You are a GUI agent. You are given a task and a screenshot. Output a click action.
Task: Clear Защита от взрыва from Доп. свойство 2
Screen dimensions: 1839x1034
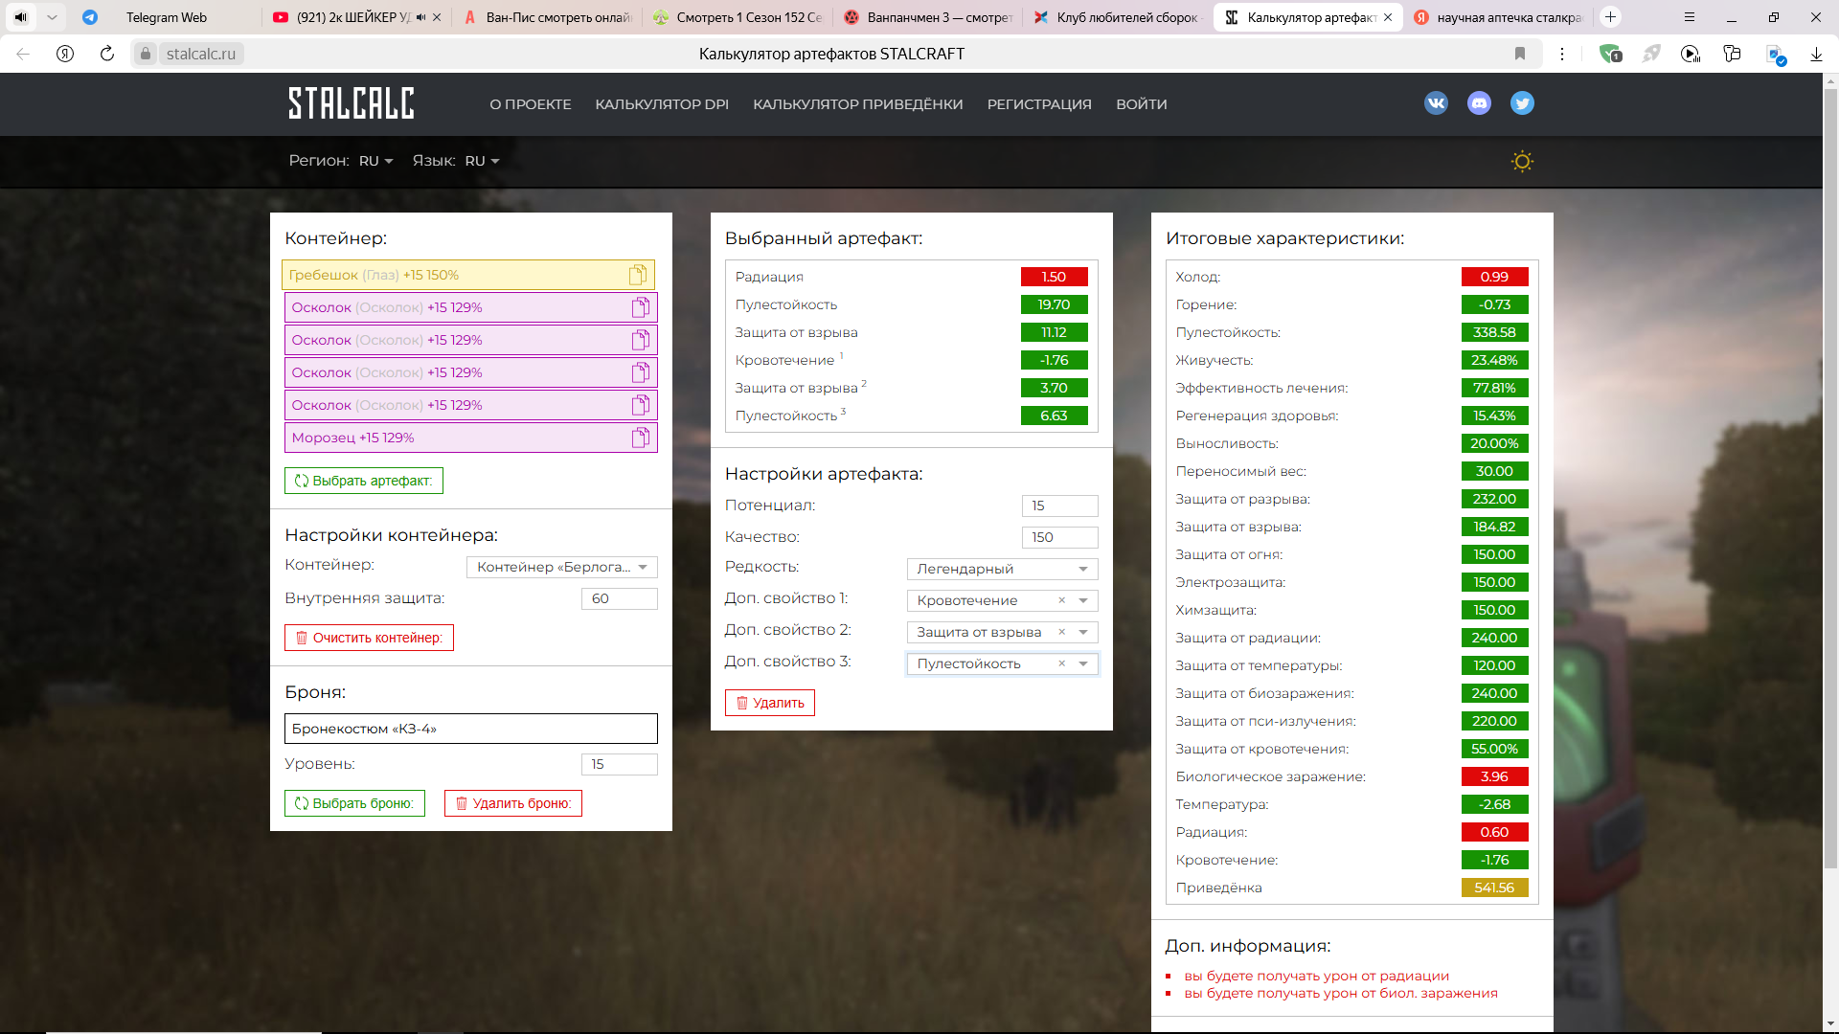1061,632
